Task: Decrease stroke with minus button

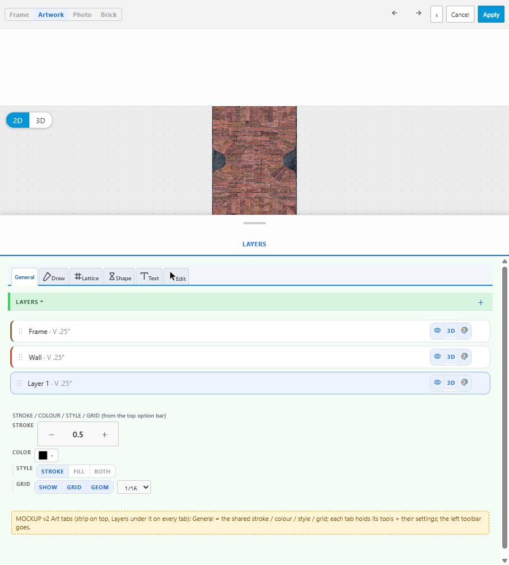Action: point(51,434)
